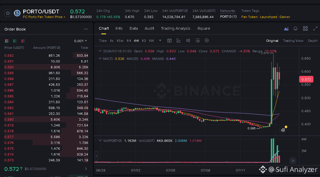Open chart layout grid options
The width and height of the screenshot is (320, 177).
pyautogui.click(x=305, y=28)
